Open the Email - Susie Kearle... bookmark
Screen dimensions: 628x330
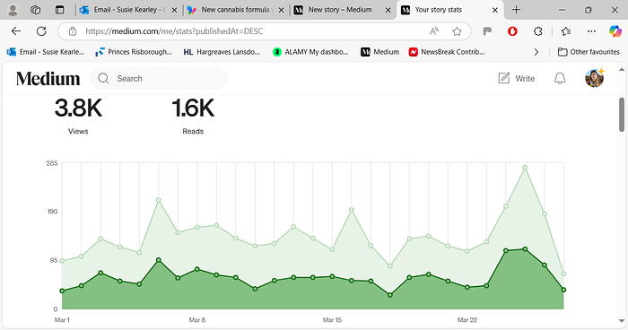click(x=46, y=52)
